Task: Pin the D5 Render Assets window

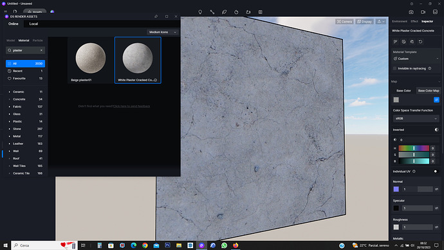Action: tap(156, 17)
